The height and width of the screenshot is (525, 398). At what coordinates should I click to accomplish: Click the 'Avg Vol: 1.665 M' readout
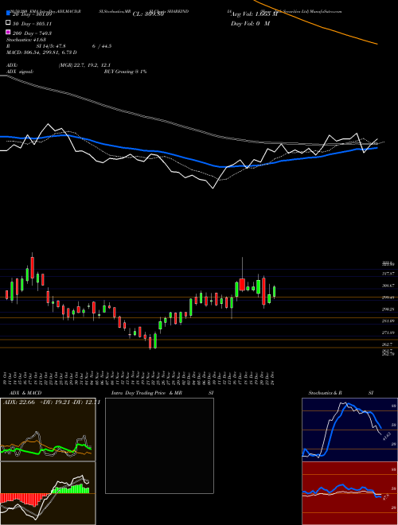255,14
